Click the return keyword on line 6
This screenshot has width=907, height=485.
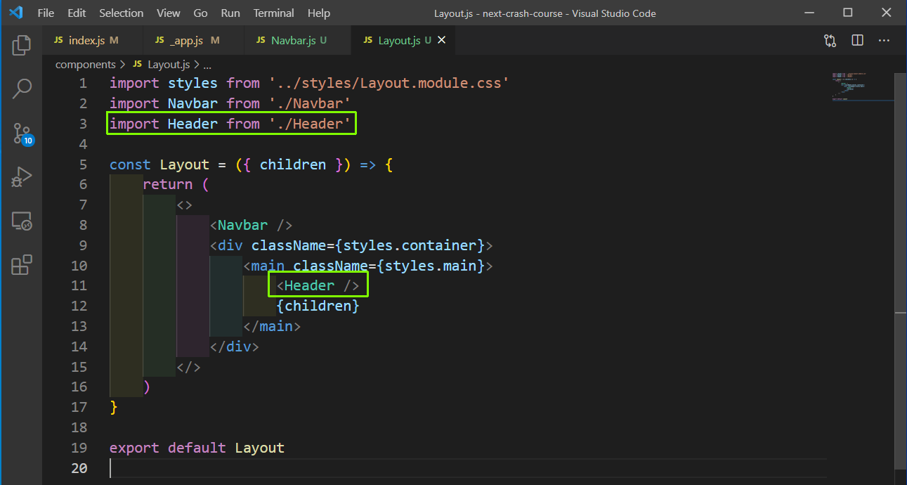click(167, 185)
